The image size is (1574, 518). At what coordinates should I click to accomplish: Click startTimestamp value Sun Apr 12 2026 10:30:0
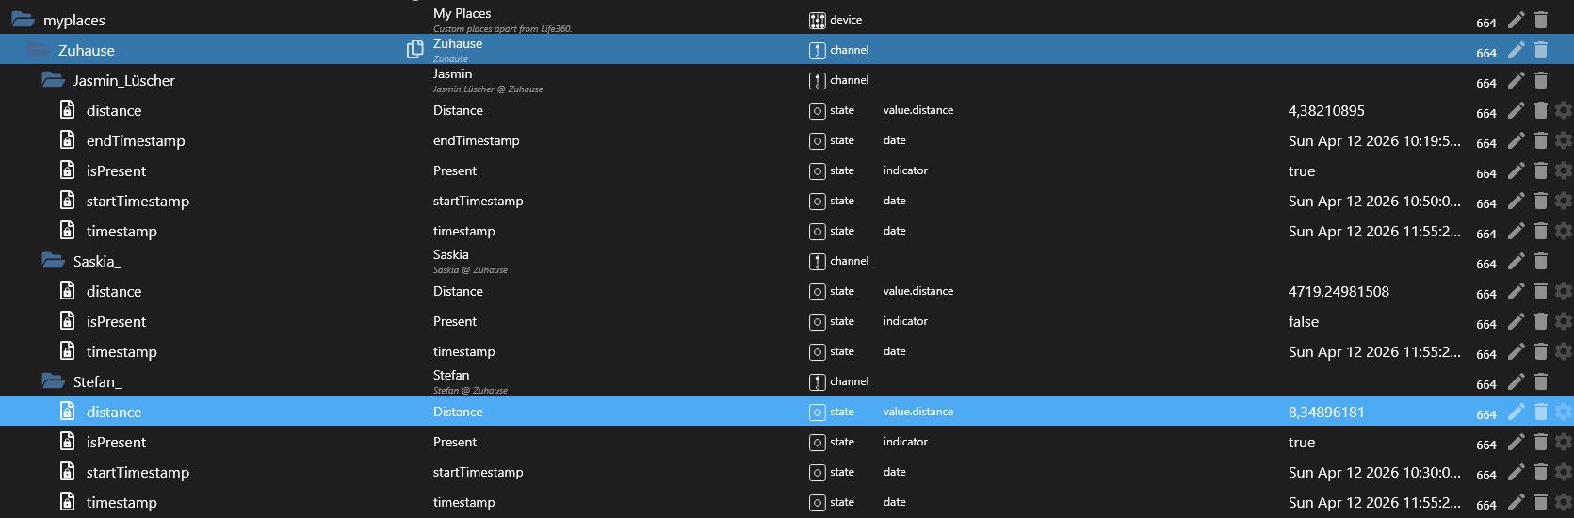point(1374,472)
